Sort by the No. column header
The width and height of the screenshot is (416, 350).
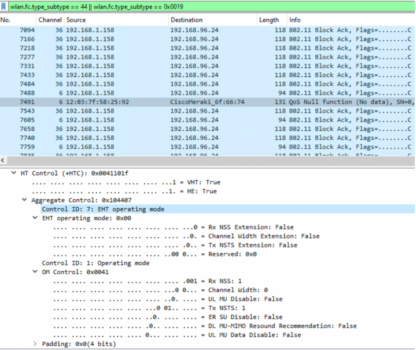(x=16, y=20)
